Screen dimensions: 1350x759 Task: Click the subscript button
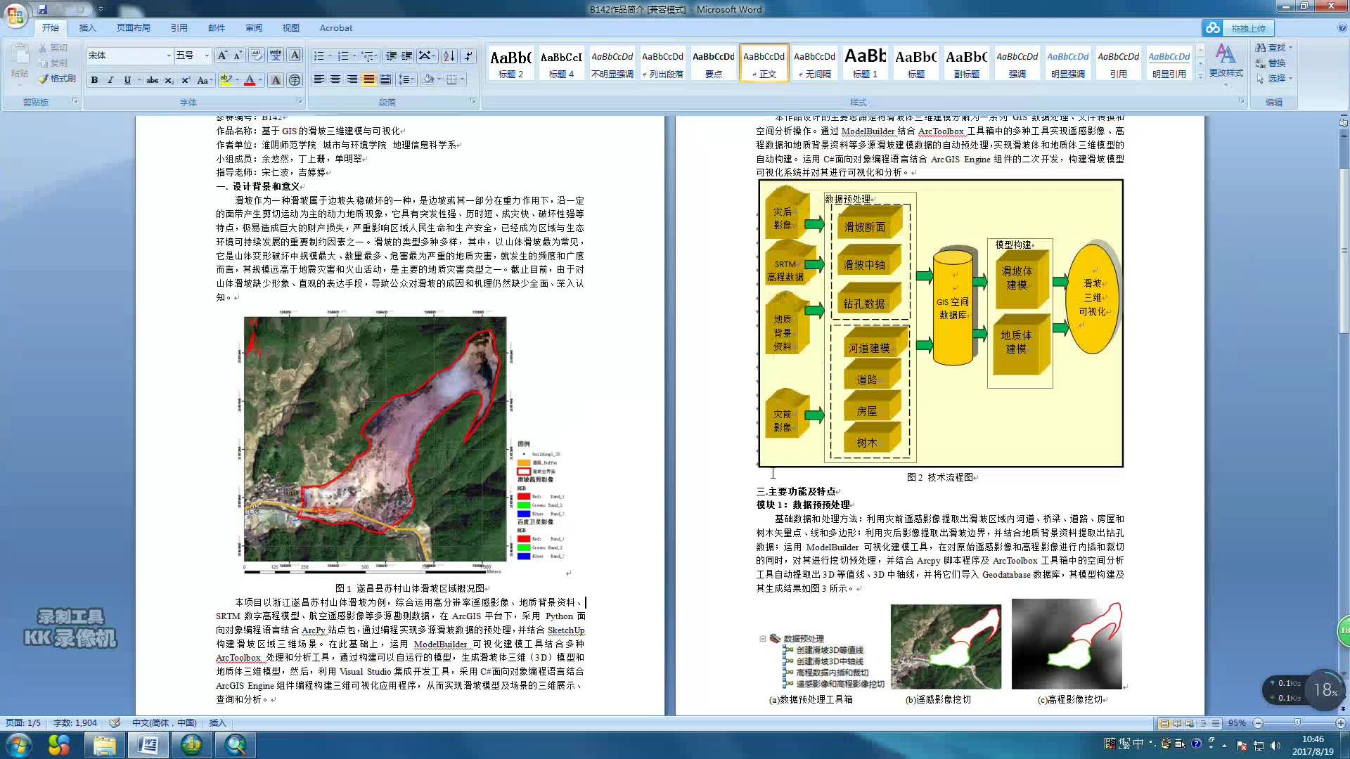(x=169, y=80)
